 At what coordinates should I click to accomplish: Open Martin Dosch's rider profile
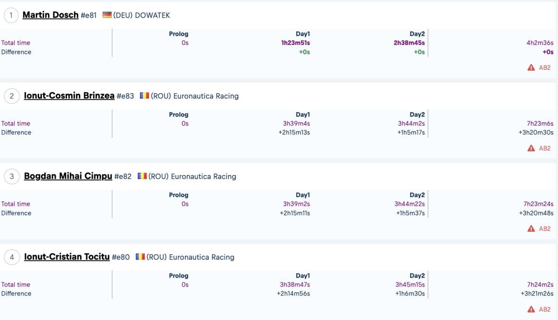(x=50, y=15)
